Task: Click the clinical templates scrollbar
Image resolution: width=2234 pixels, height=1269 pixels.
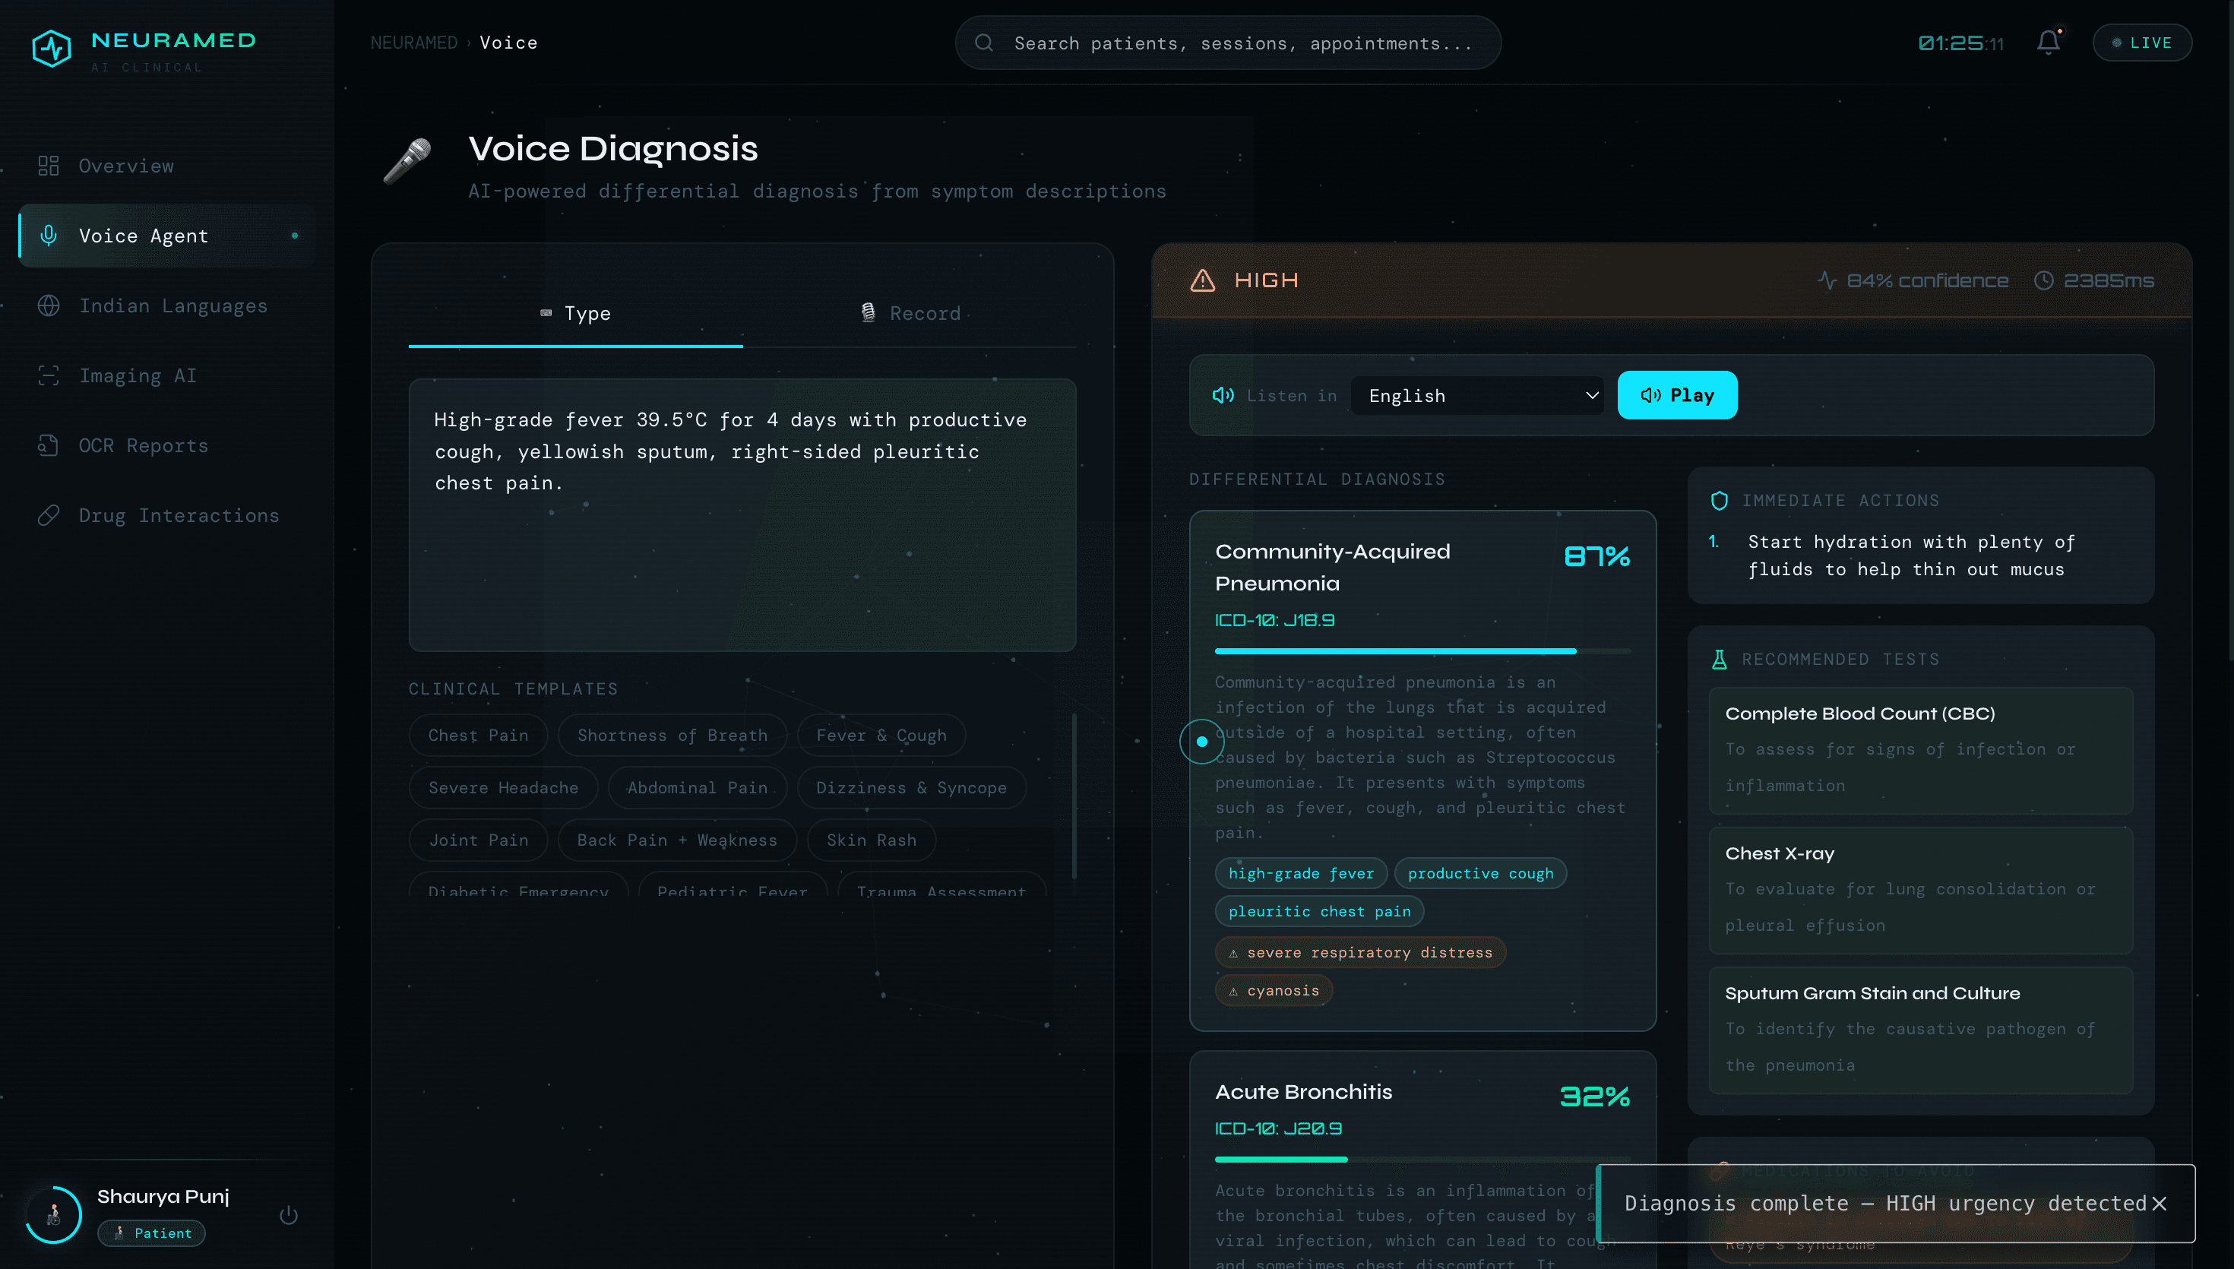Action: pos(1074,795)
